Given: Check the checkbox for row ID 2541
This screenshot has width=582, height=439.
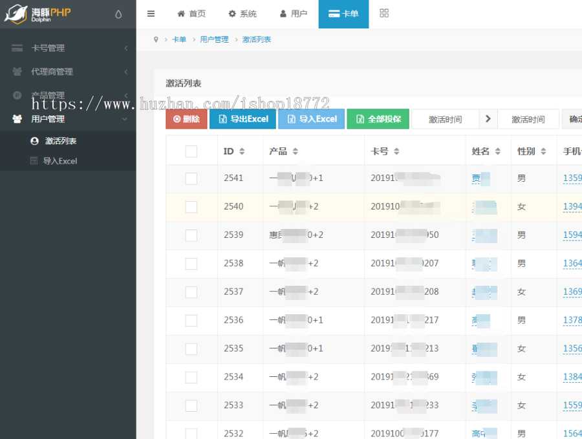Looking at the screenshot, I should pyautogui.click(x=191, y=178).
